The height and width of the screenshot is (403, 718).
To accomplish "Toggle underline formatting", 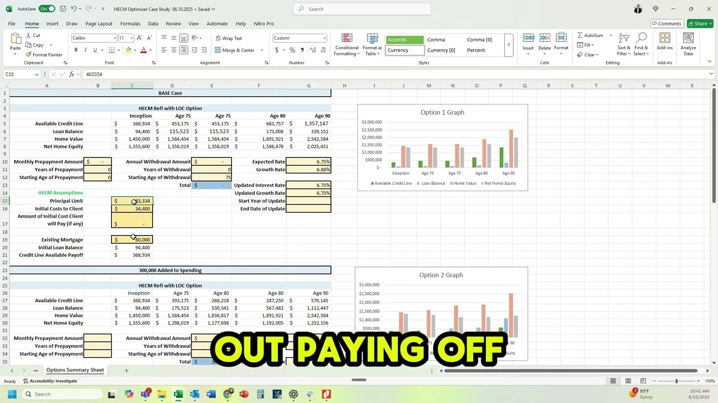I will 95,50.
